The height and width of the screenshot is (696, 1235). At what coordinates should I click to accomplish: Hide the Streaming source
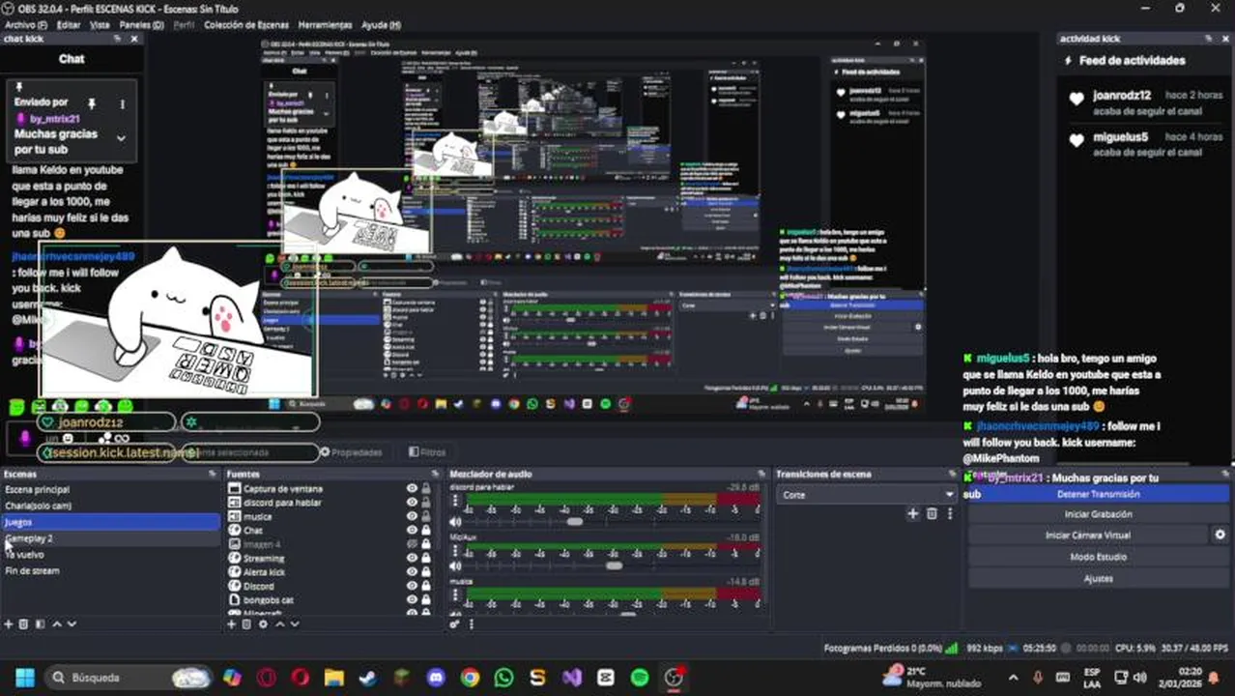click(x=413, y=558)
